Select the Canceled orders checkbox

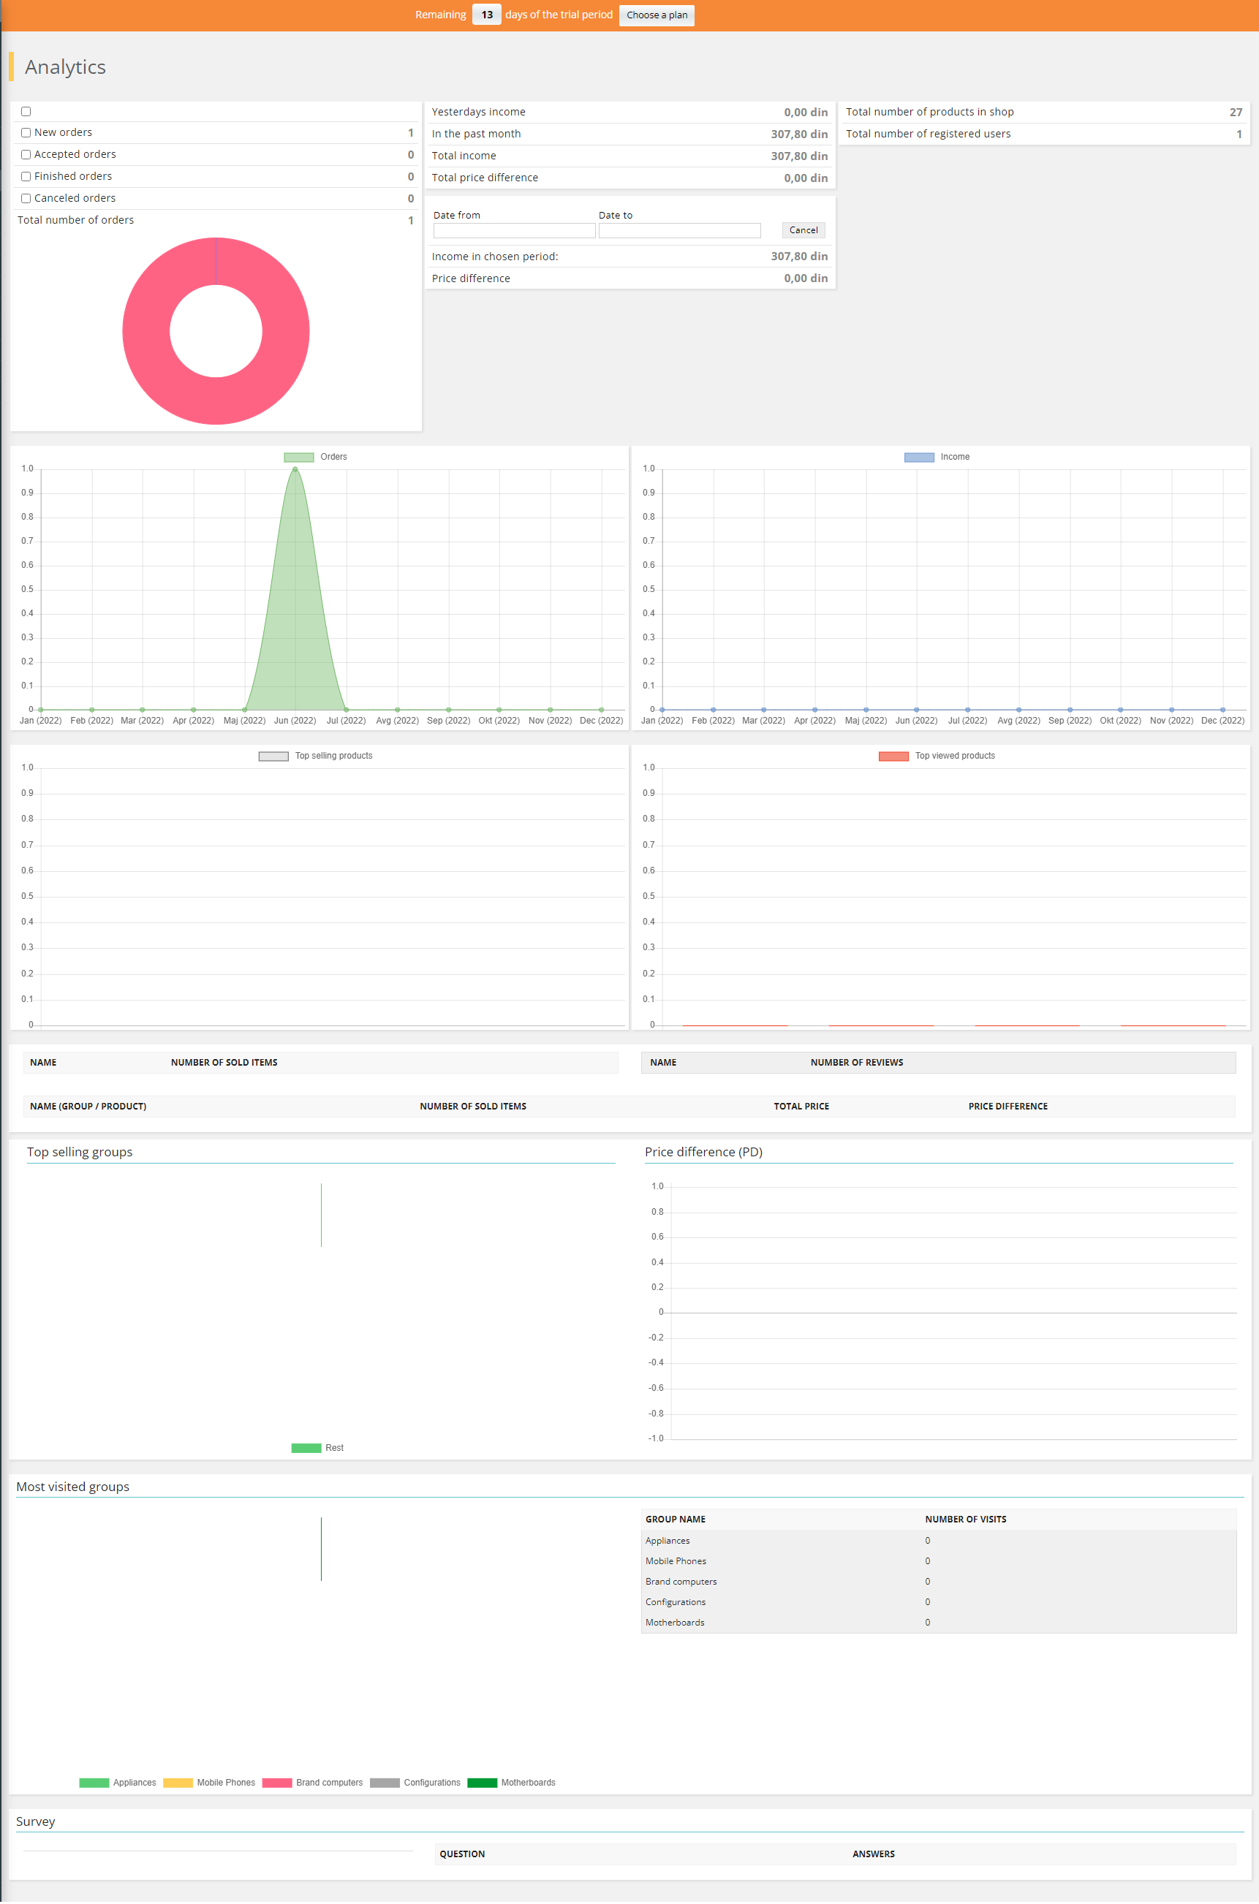click(26, 198)
